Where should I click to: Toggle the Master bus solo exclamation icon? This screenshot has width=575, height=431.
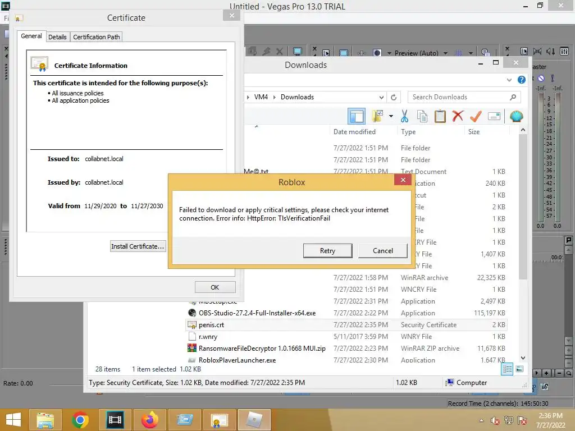[553, 79]
